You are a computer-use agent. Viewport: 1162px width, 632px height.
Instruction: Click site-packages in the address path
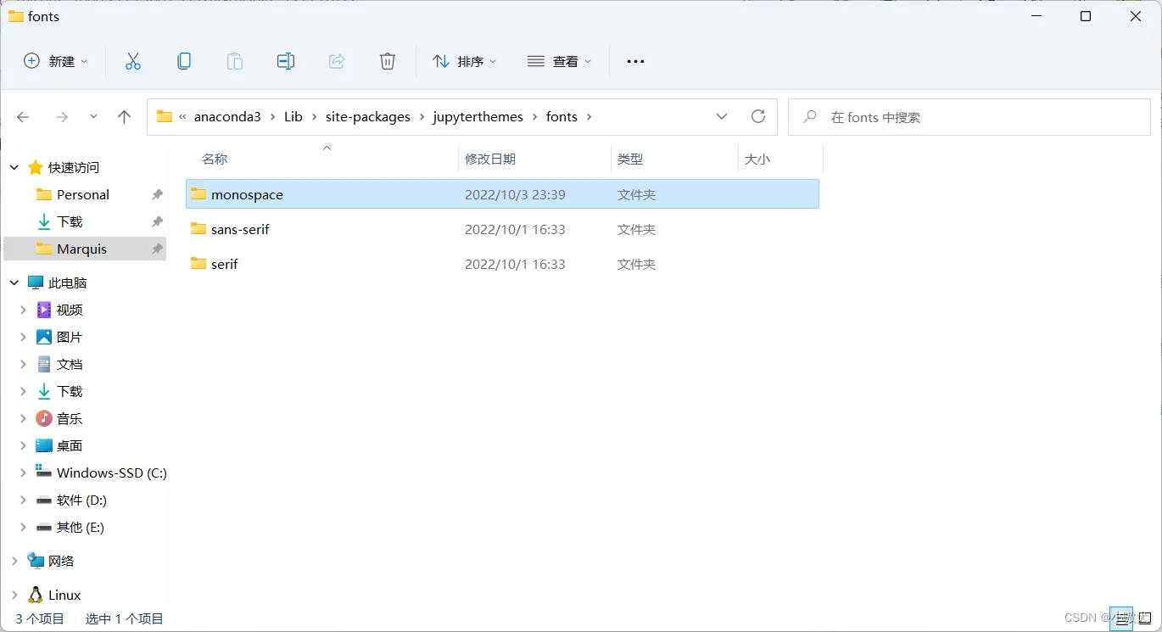pyautogui.click(x=368, y=117)
